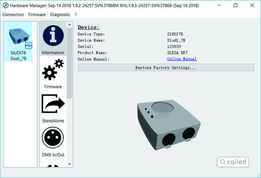Click the Online Manual: label
Viewport: 261px width, 178px height.
(93, 59)
